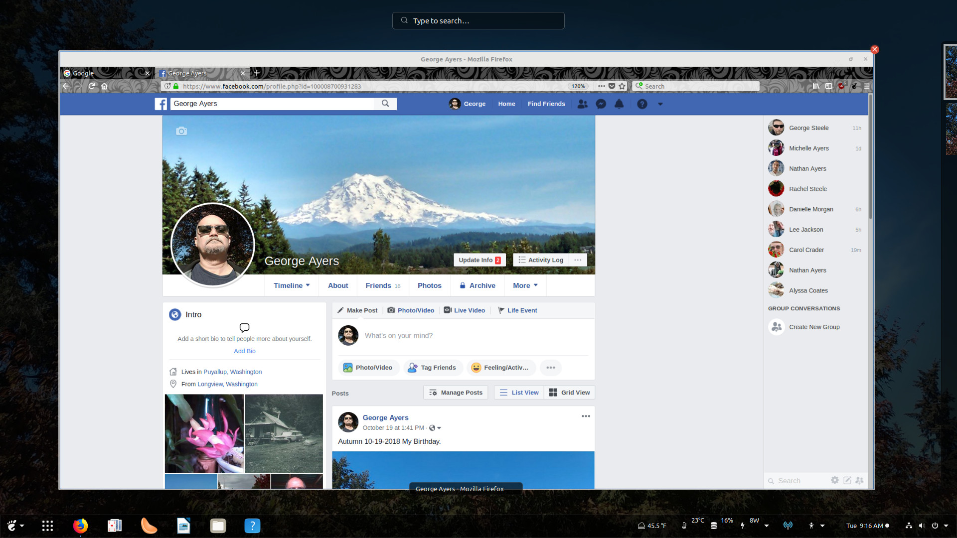Open the Messenger icon in header

tap(601, 104)
